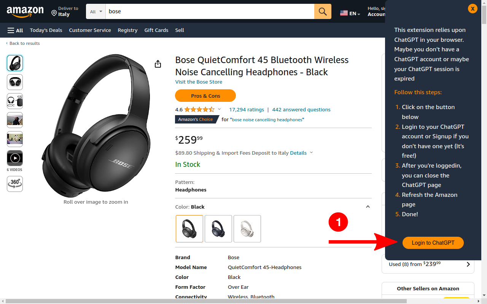Click the Amazon logo

pos(25,12)
